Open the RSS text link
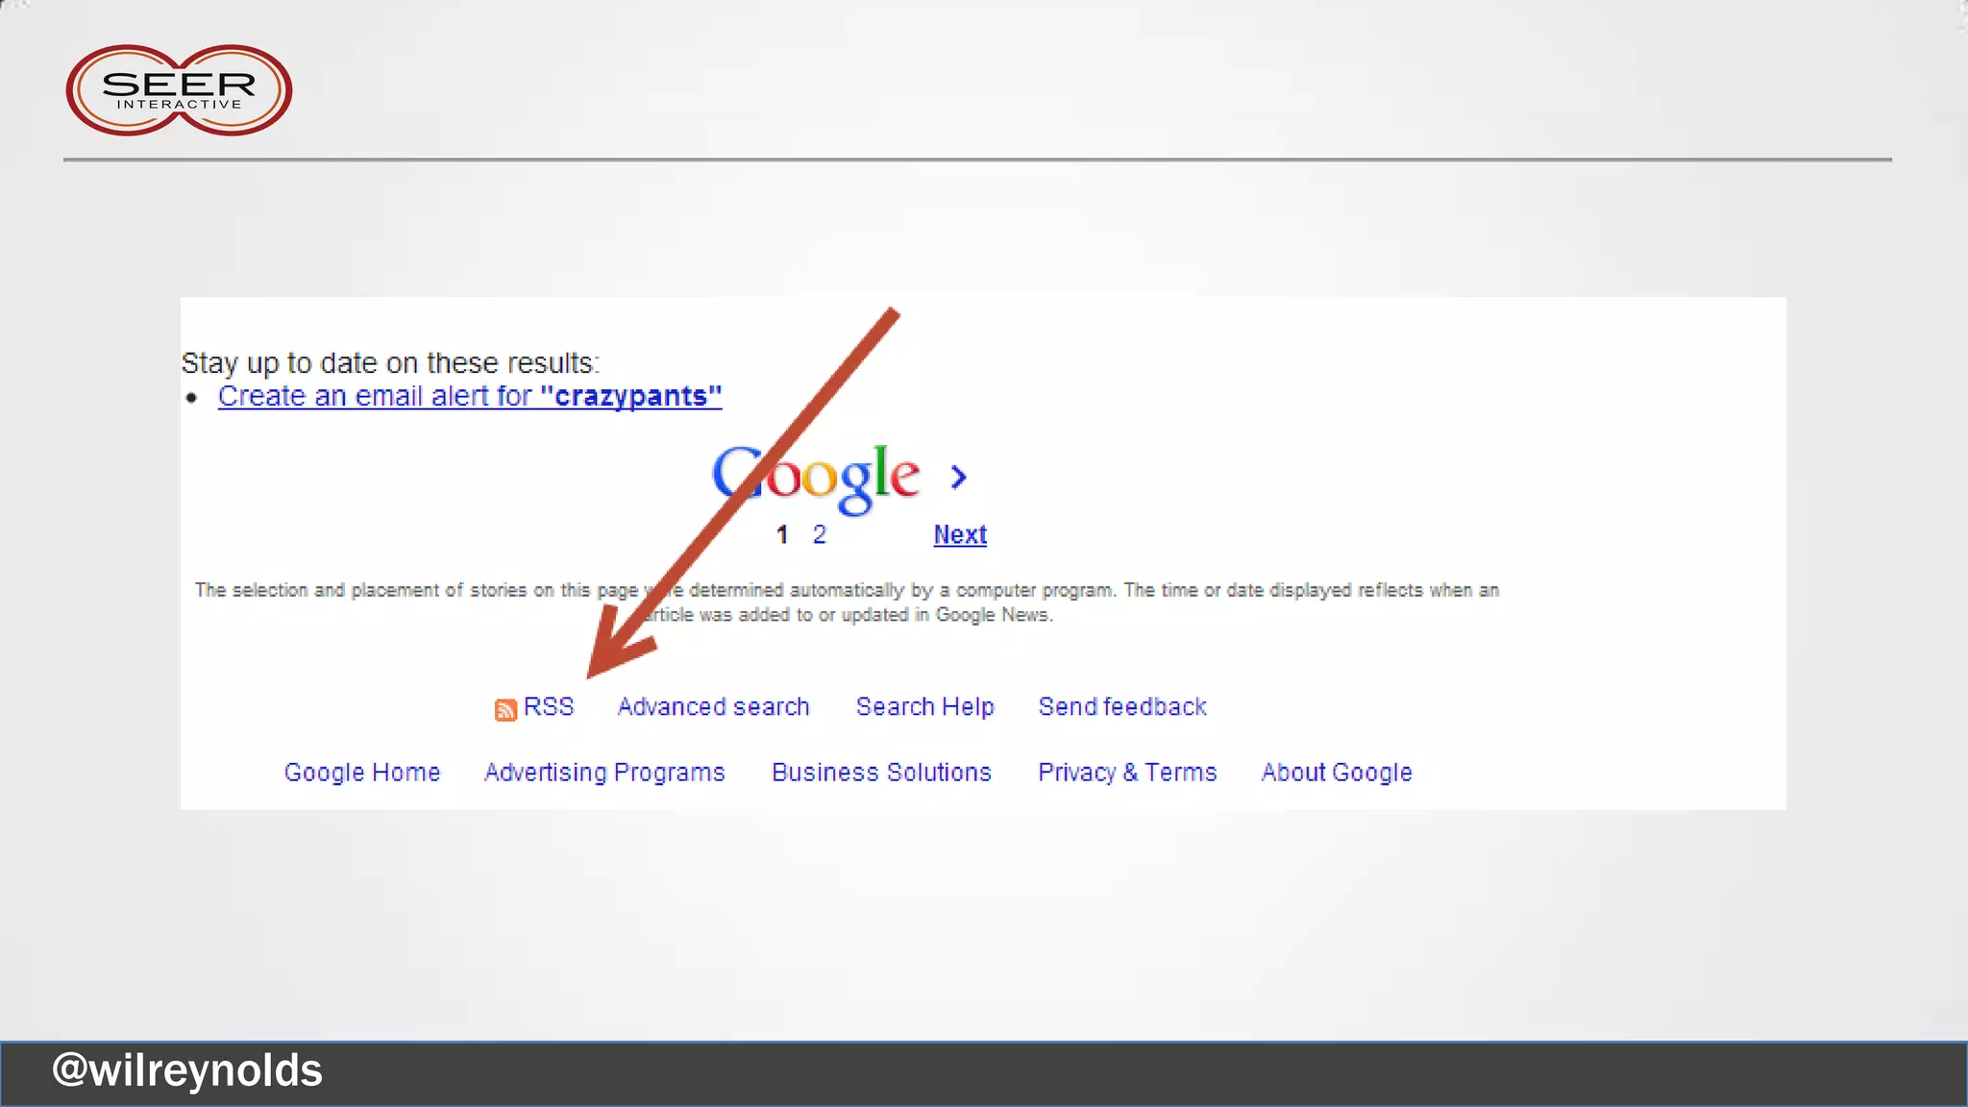 click(x=549, y=707)
